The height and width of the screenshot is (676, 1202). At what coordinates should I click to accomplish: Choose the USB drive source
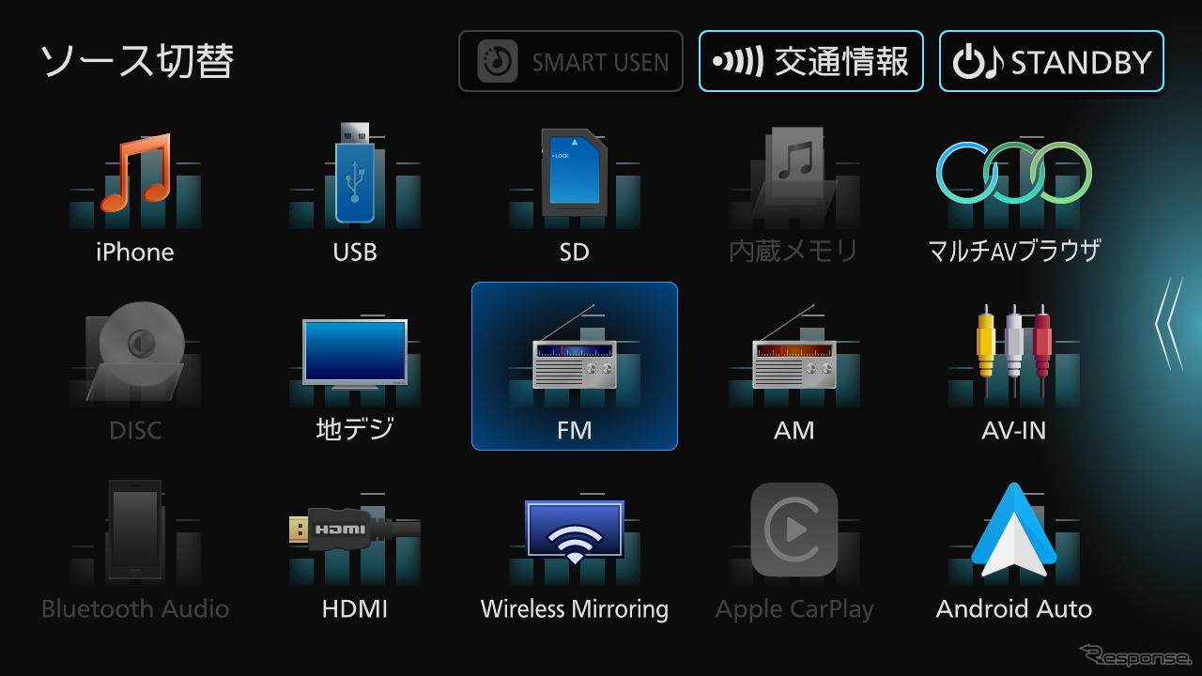tap(354, 192)
